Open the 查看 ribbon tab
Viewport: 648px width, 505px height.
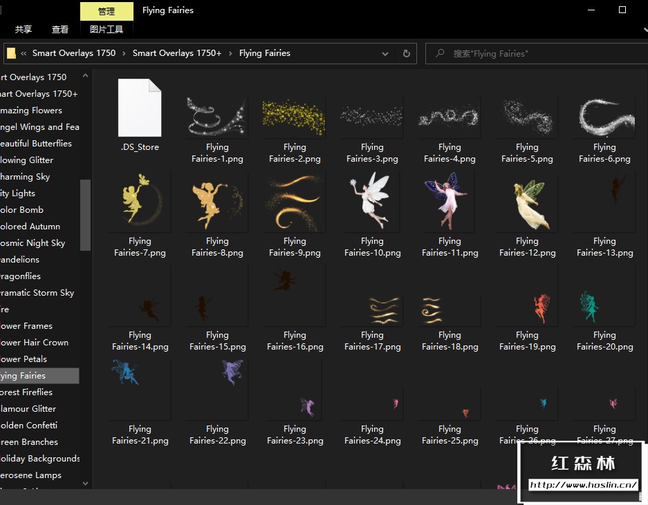pyautogui.click(x=60, y=30)
